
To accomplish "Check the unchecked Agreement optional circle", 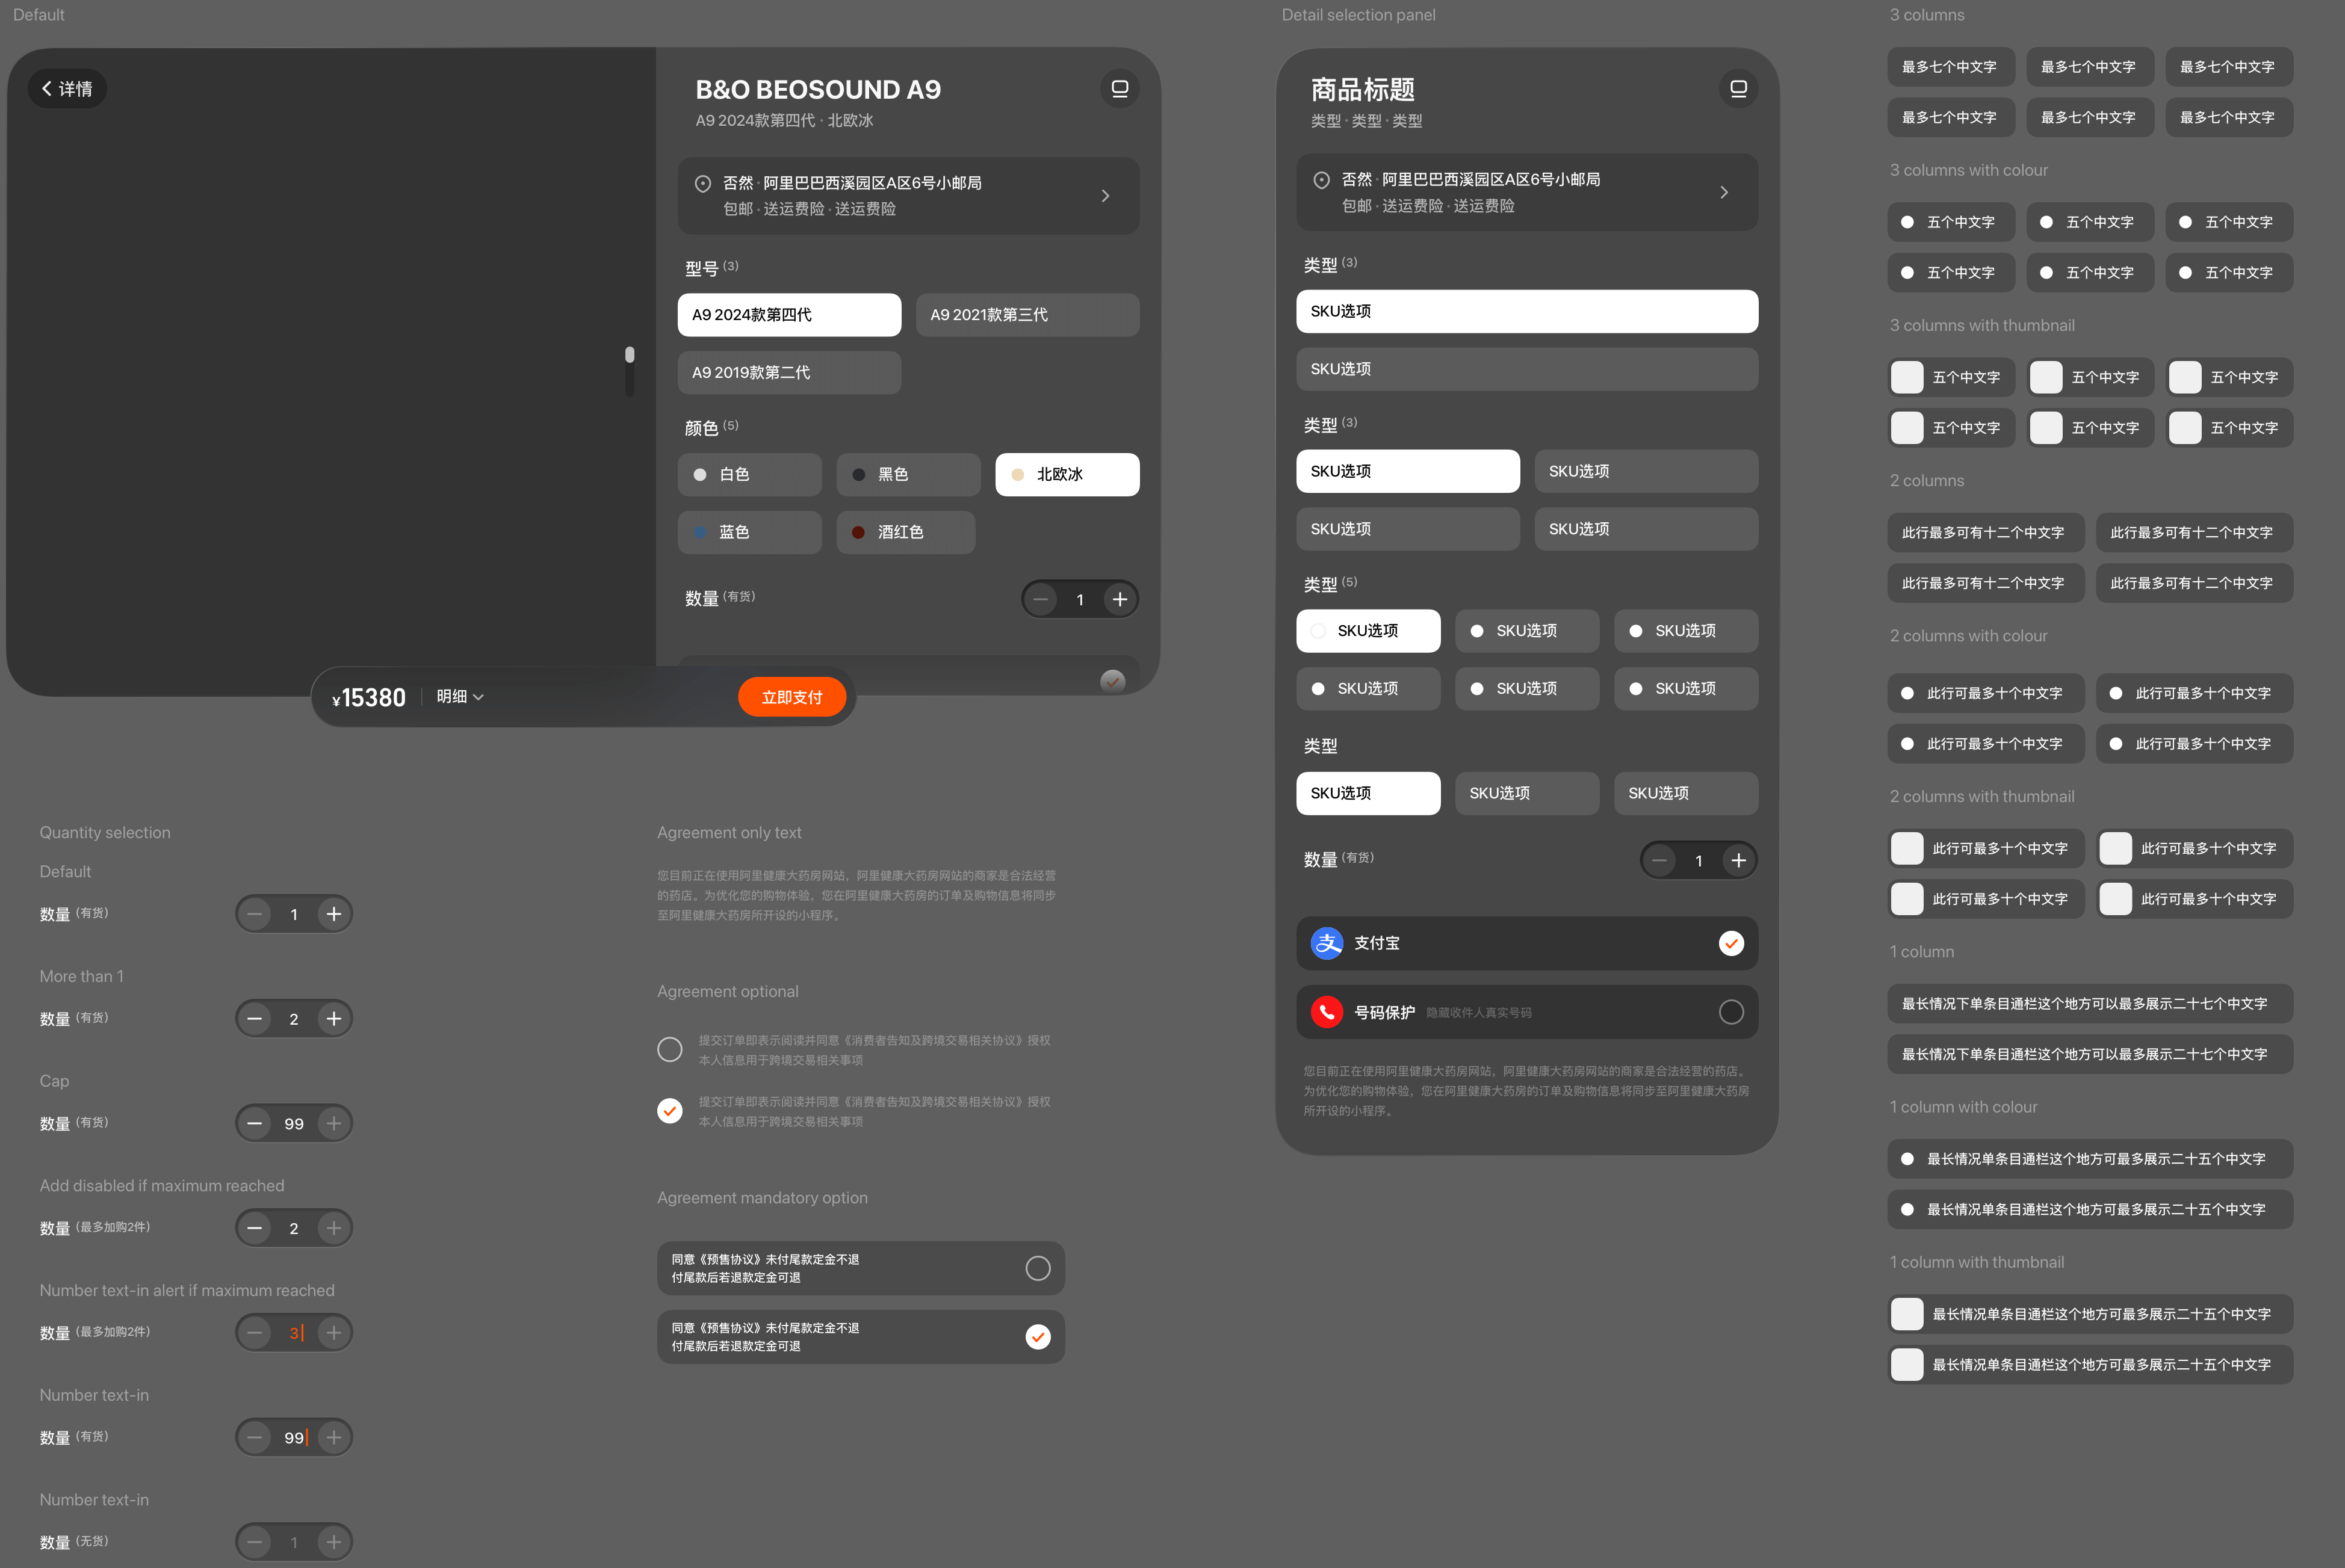I will [x=669, y=1049].
